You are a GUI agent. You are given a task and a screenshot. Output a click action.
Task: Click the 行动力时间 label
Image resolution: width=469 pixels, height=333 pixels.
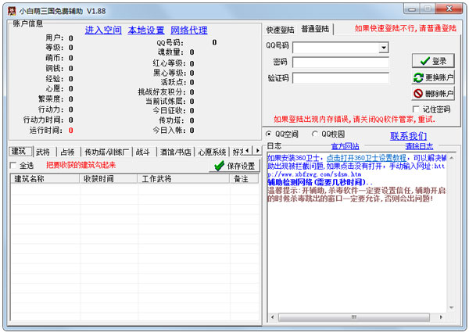pos(43,120)
